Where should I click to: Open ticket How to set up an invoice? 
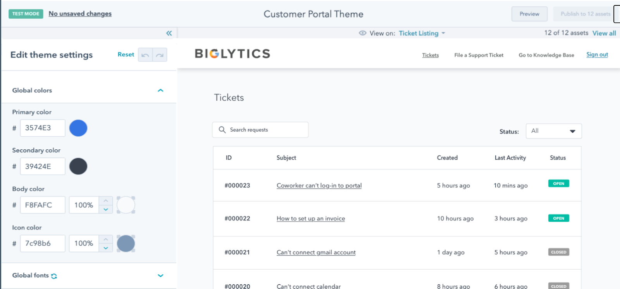(311, 218)
